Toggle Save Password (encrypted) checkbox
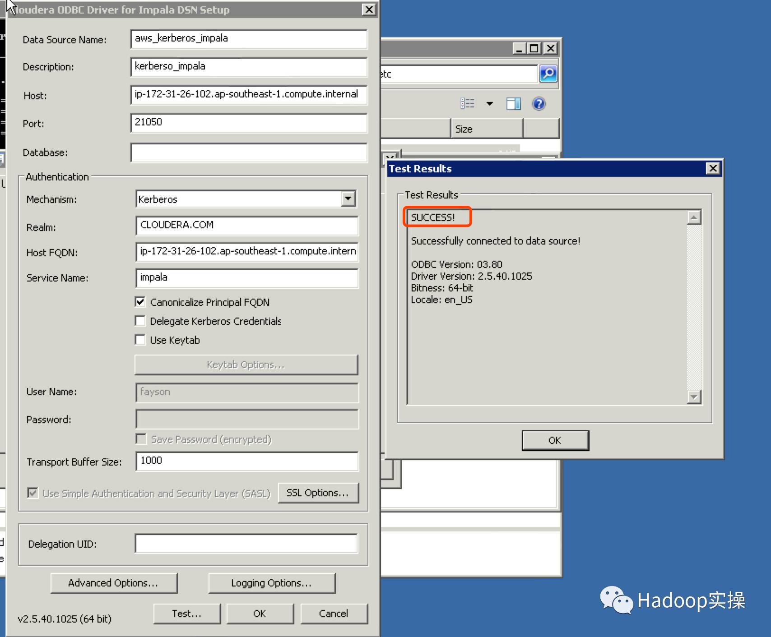The width and height of the screenshot is (771, 637). (x=141, y=439)
